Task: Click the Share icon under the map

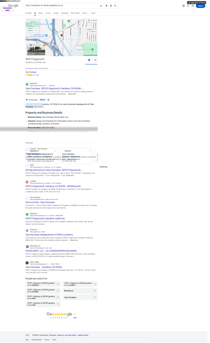Action: point(95,60)
